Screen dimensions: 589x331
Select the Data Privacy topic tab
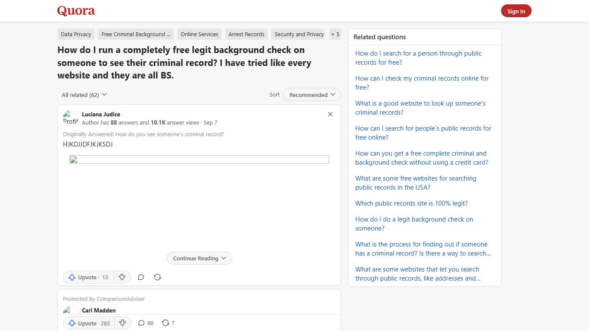coord(75,34)
